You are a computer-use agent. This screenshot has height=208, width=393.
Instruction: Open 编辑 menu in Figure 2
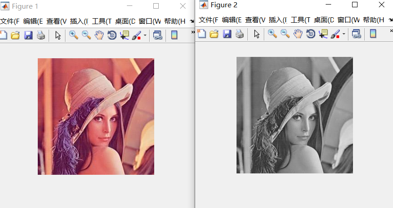[232, 20]
